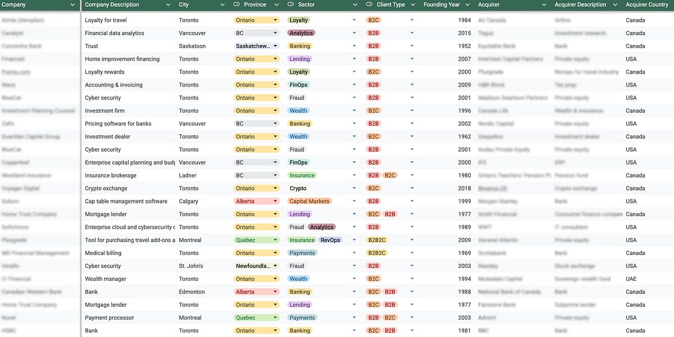Open the Sector column filter arrow

click(x=354, y=4)
